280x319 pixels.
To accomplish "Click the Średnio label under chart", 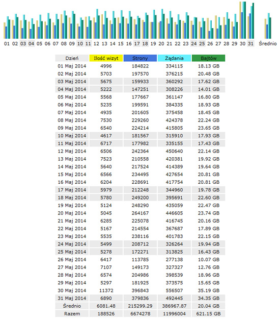I will click(x=268, y=43).
